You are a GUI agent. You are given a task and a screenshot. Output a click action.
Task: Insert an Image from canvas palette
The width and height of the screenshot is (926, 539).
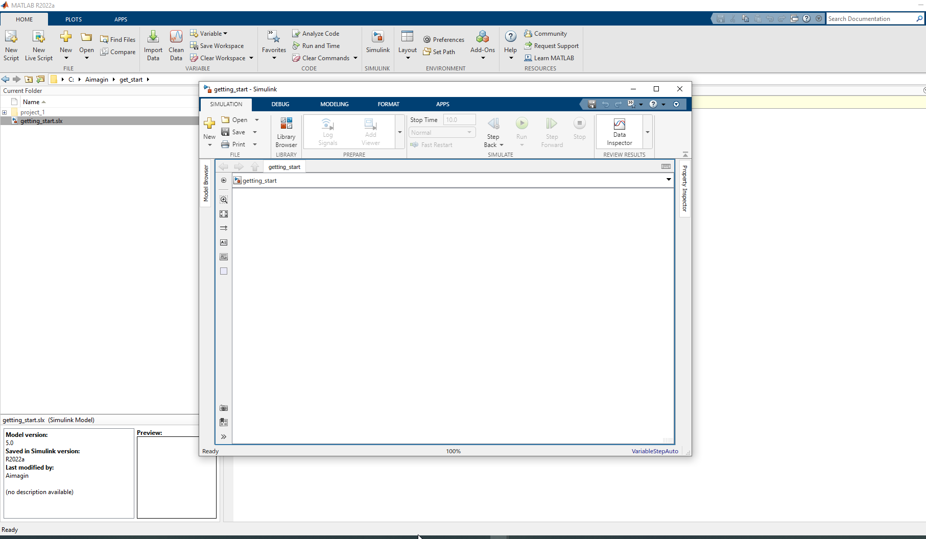224,257
